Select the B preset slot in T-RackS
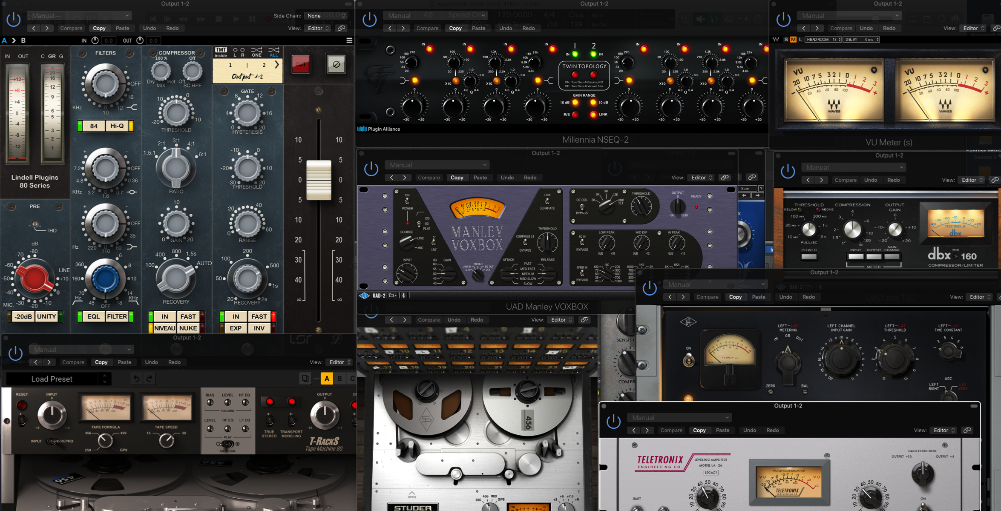Screen dimensions: 1001x511 pos(339,379)
